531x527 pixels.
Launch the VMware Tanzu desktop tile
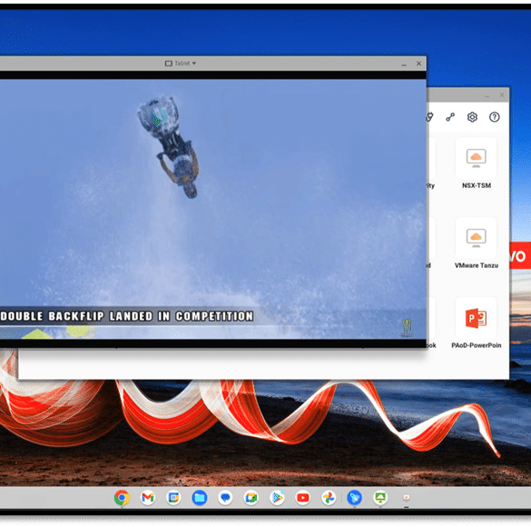click(477, 237)
